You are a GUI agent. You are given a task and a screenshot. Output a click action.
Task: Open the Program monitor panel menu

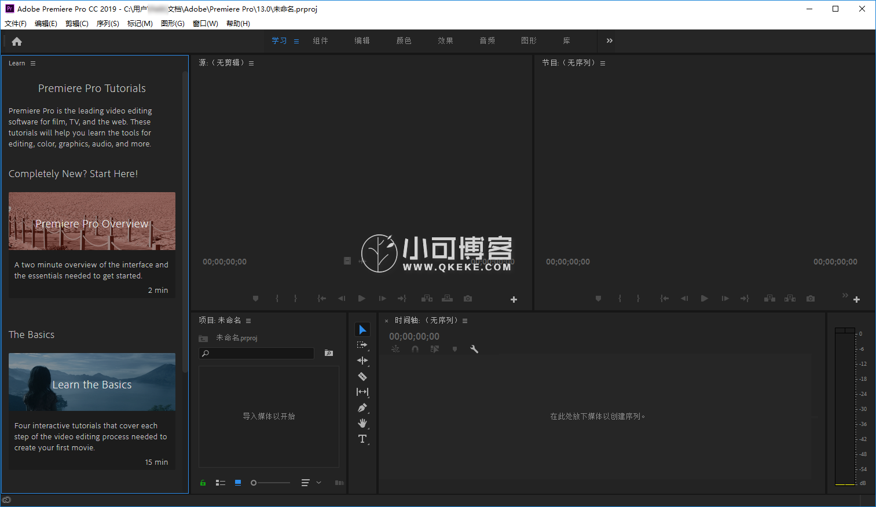pyautogui.click(x=603, y=63)
